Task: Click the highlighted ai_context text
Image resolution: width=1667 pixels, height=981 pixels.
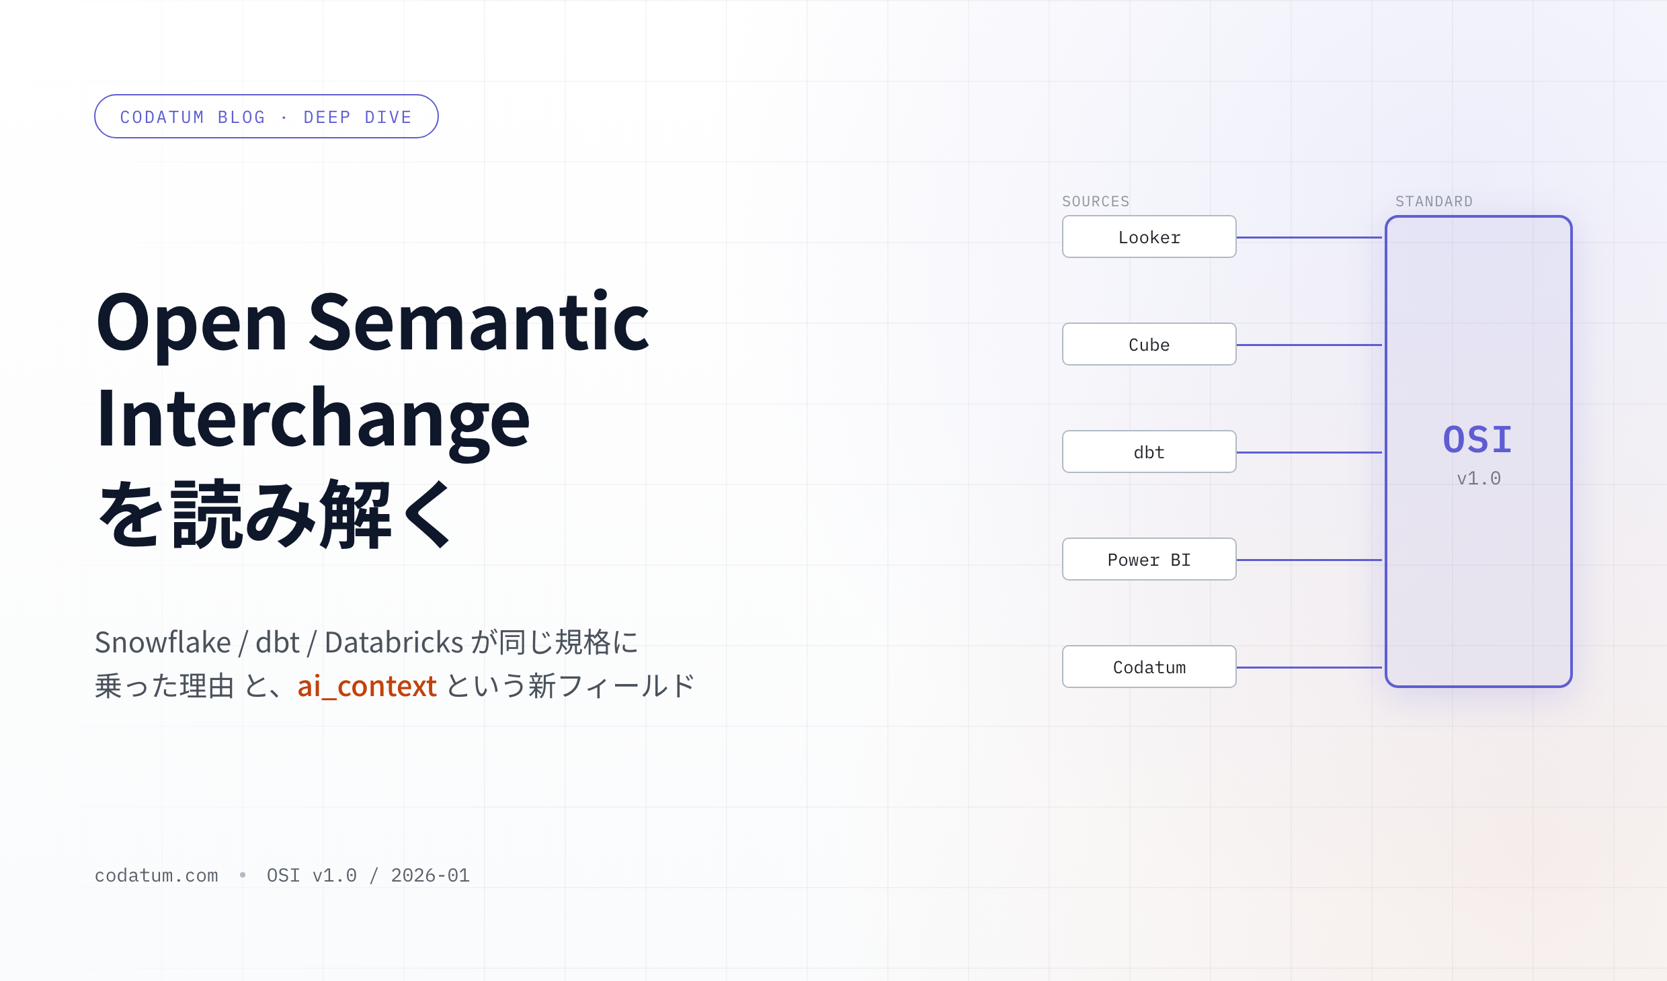Action: click(x=367, y=687)
